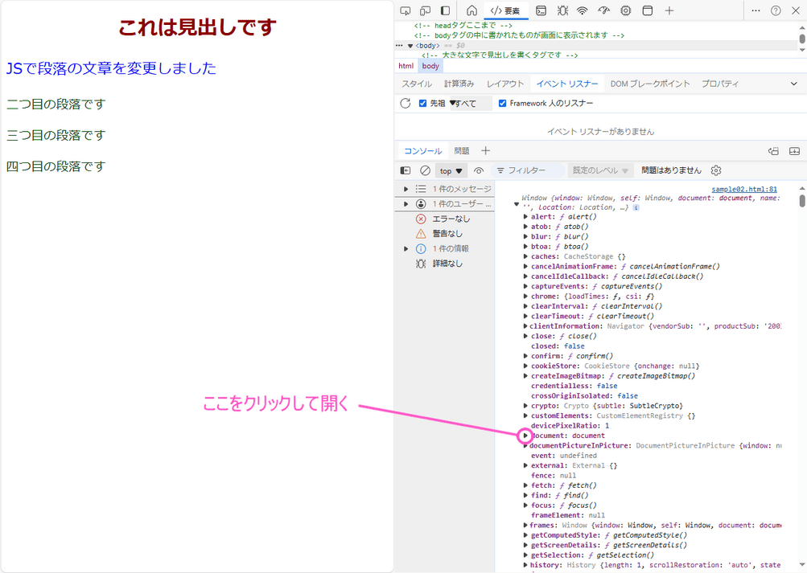Expand the document property in the console
Screen dimensions: 807x573
coord(525,436)
